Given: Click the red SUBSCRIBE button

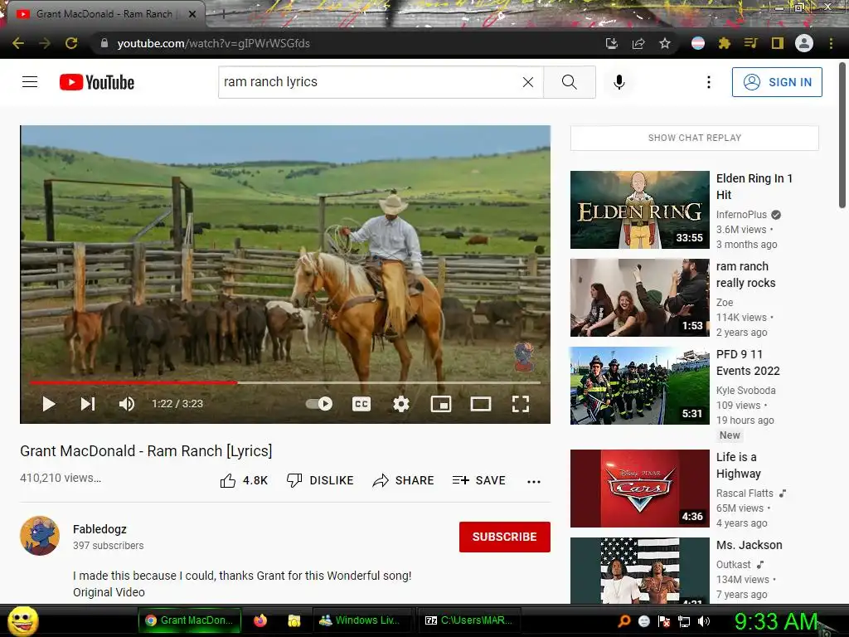Looking at the screenshot, I should click(505, 537).
